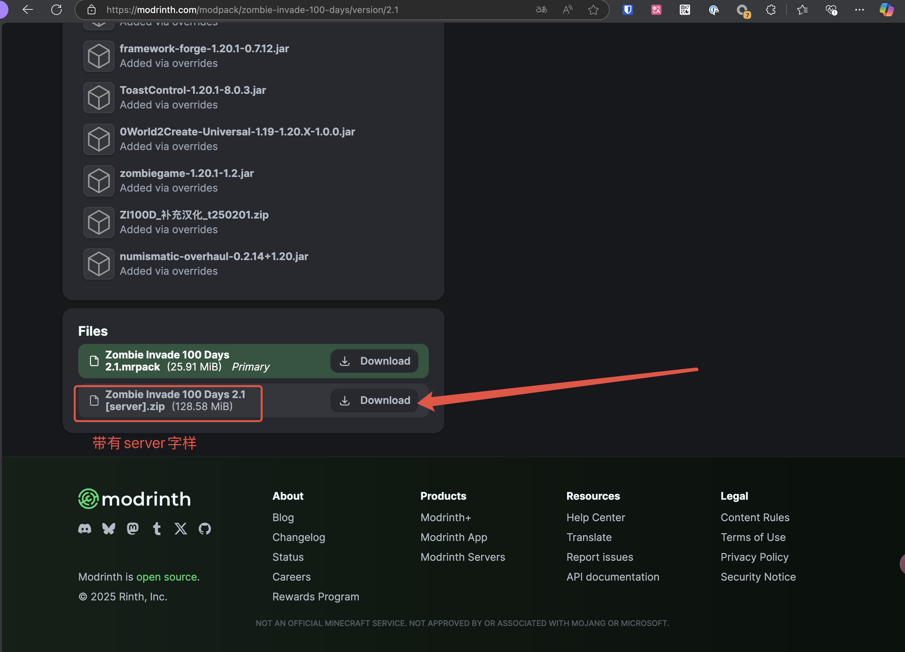Open the Modrinth+ product link
Viewport: 905px width, 652px height.
446,517
